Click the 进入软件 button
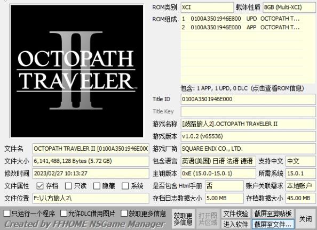This screenshot has width=317, height=230. point(236,224)
